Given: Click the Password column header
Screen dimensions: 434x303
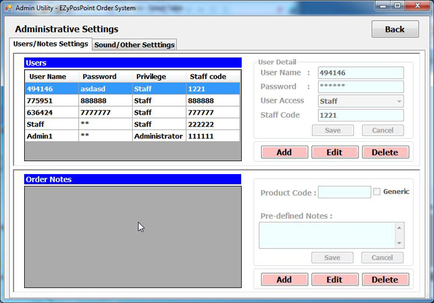Looking at the screenshot, I should tap(105, 76).
